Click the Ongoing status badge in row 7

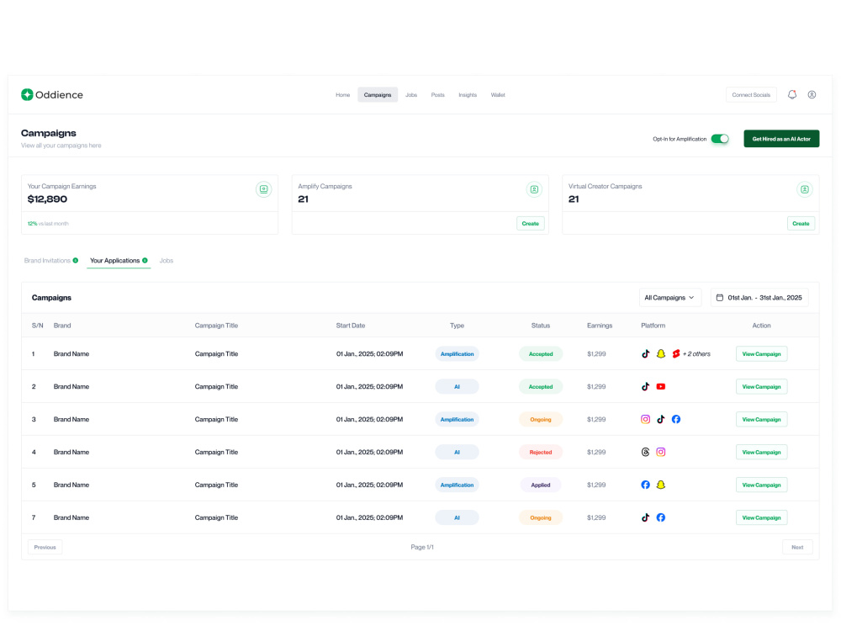coord(540,517)
